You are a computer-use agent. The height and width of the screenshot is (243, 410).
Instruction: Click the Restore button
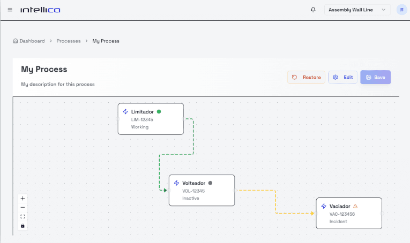tap(306, 77)
